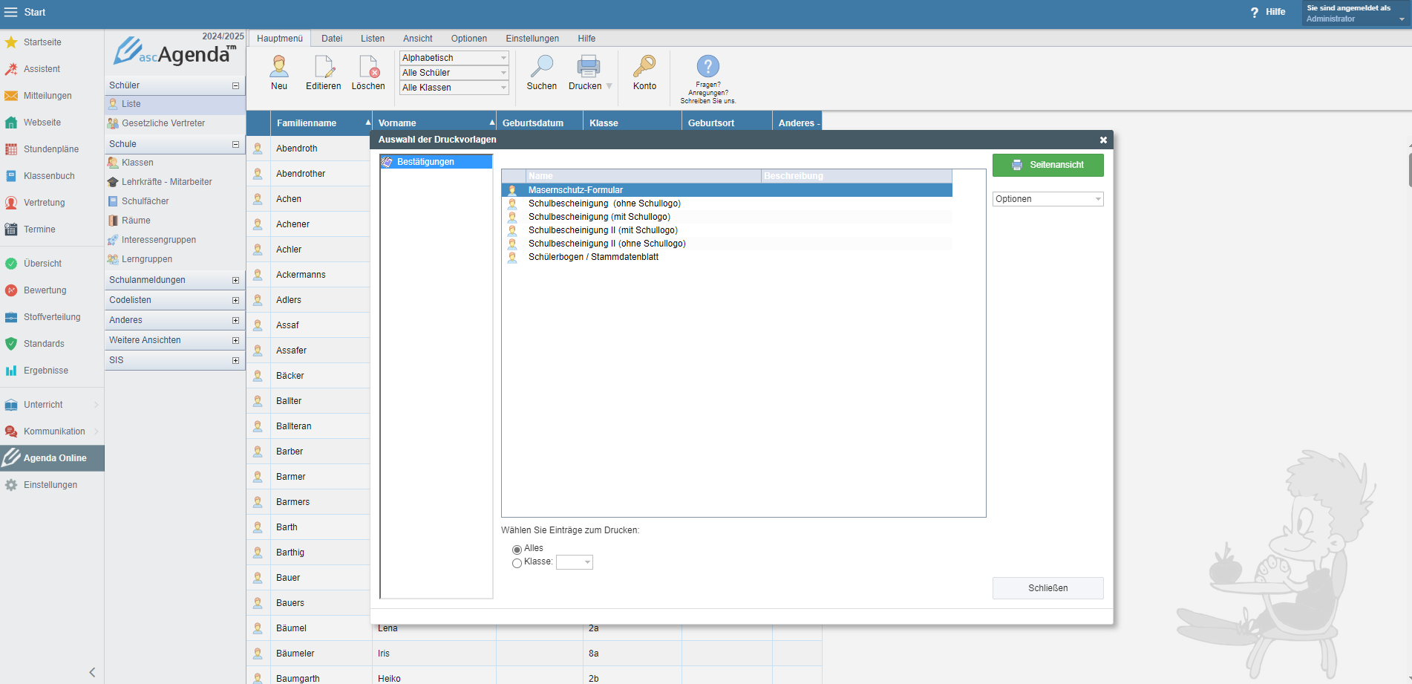Select Bestätigungen category in dialog
Viewport: 1412px width, 684px height.
425,162
